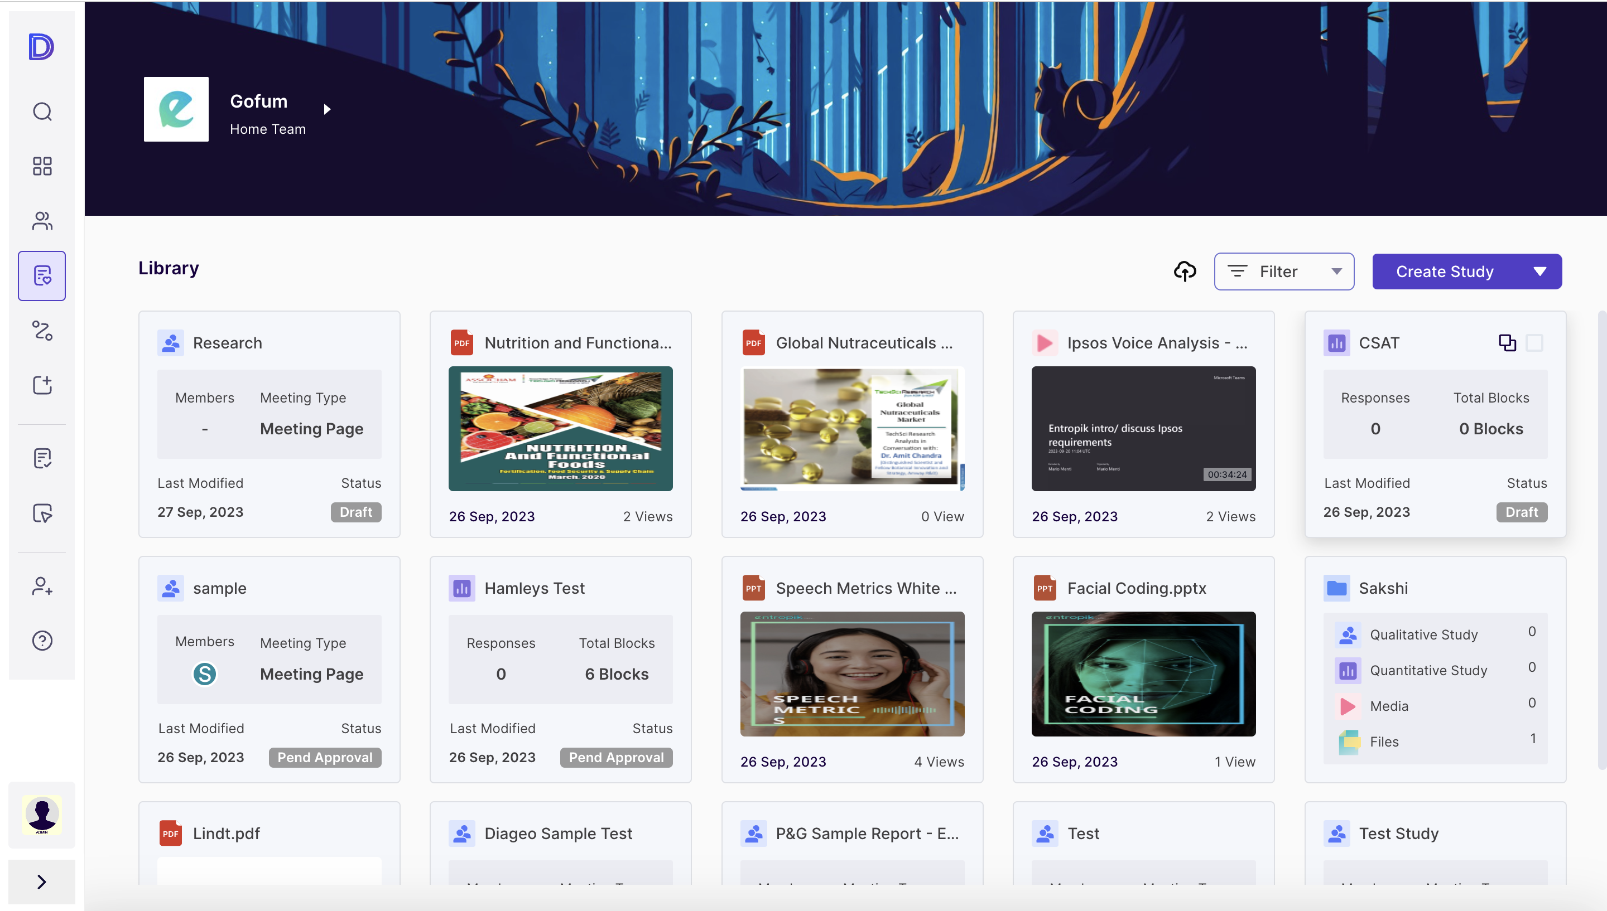
Task: Open the people/team icon in sidebar
Action: point(42,220)
